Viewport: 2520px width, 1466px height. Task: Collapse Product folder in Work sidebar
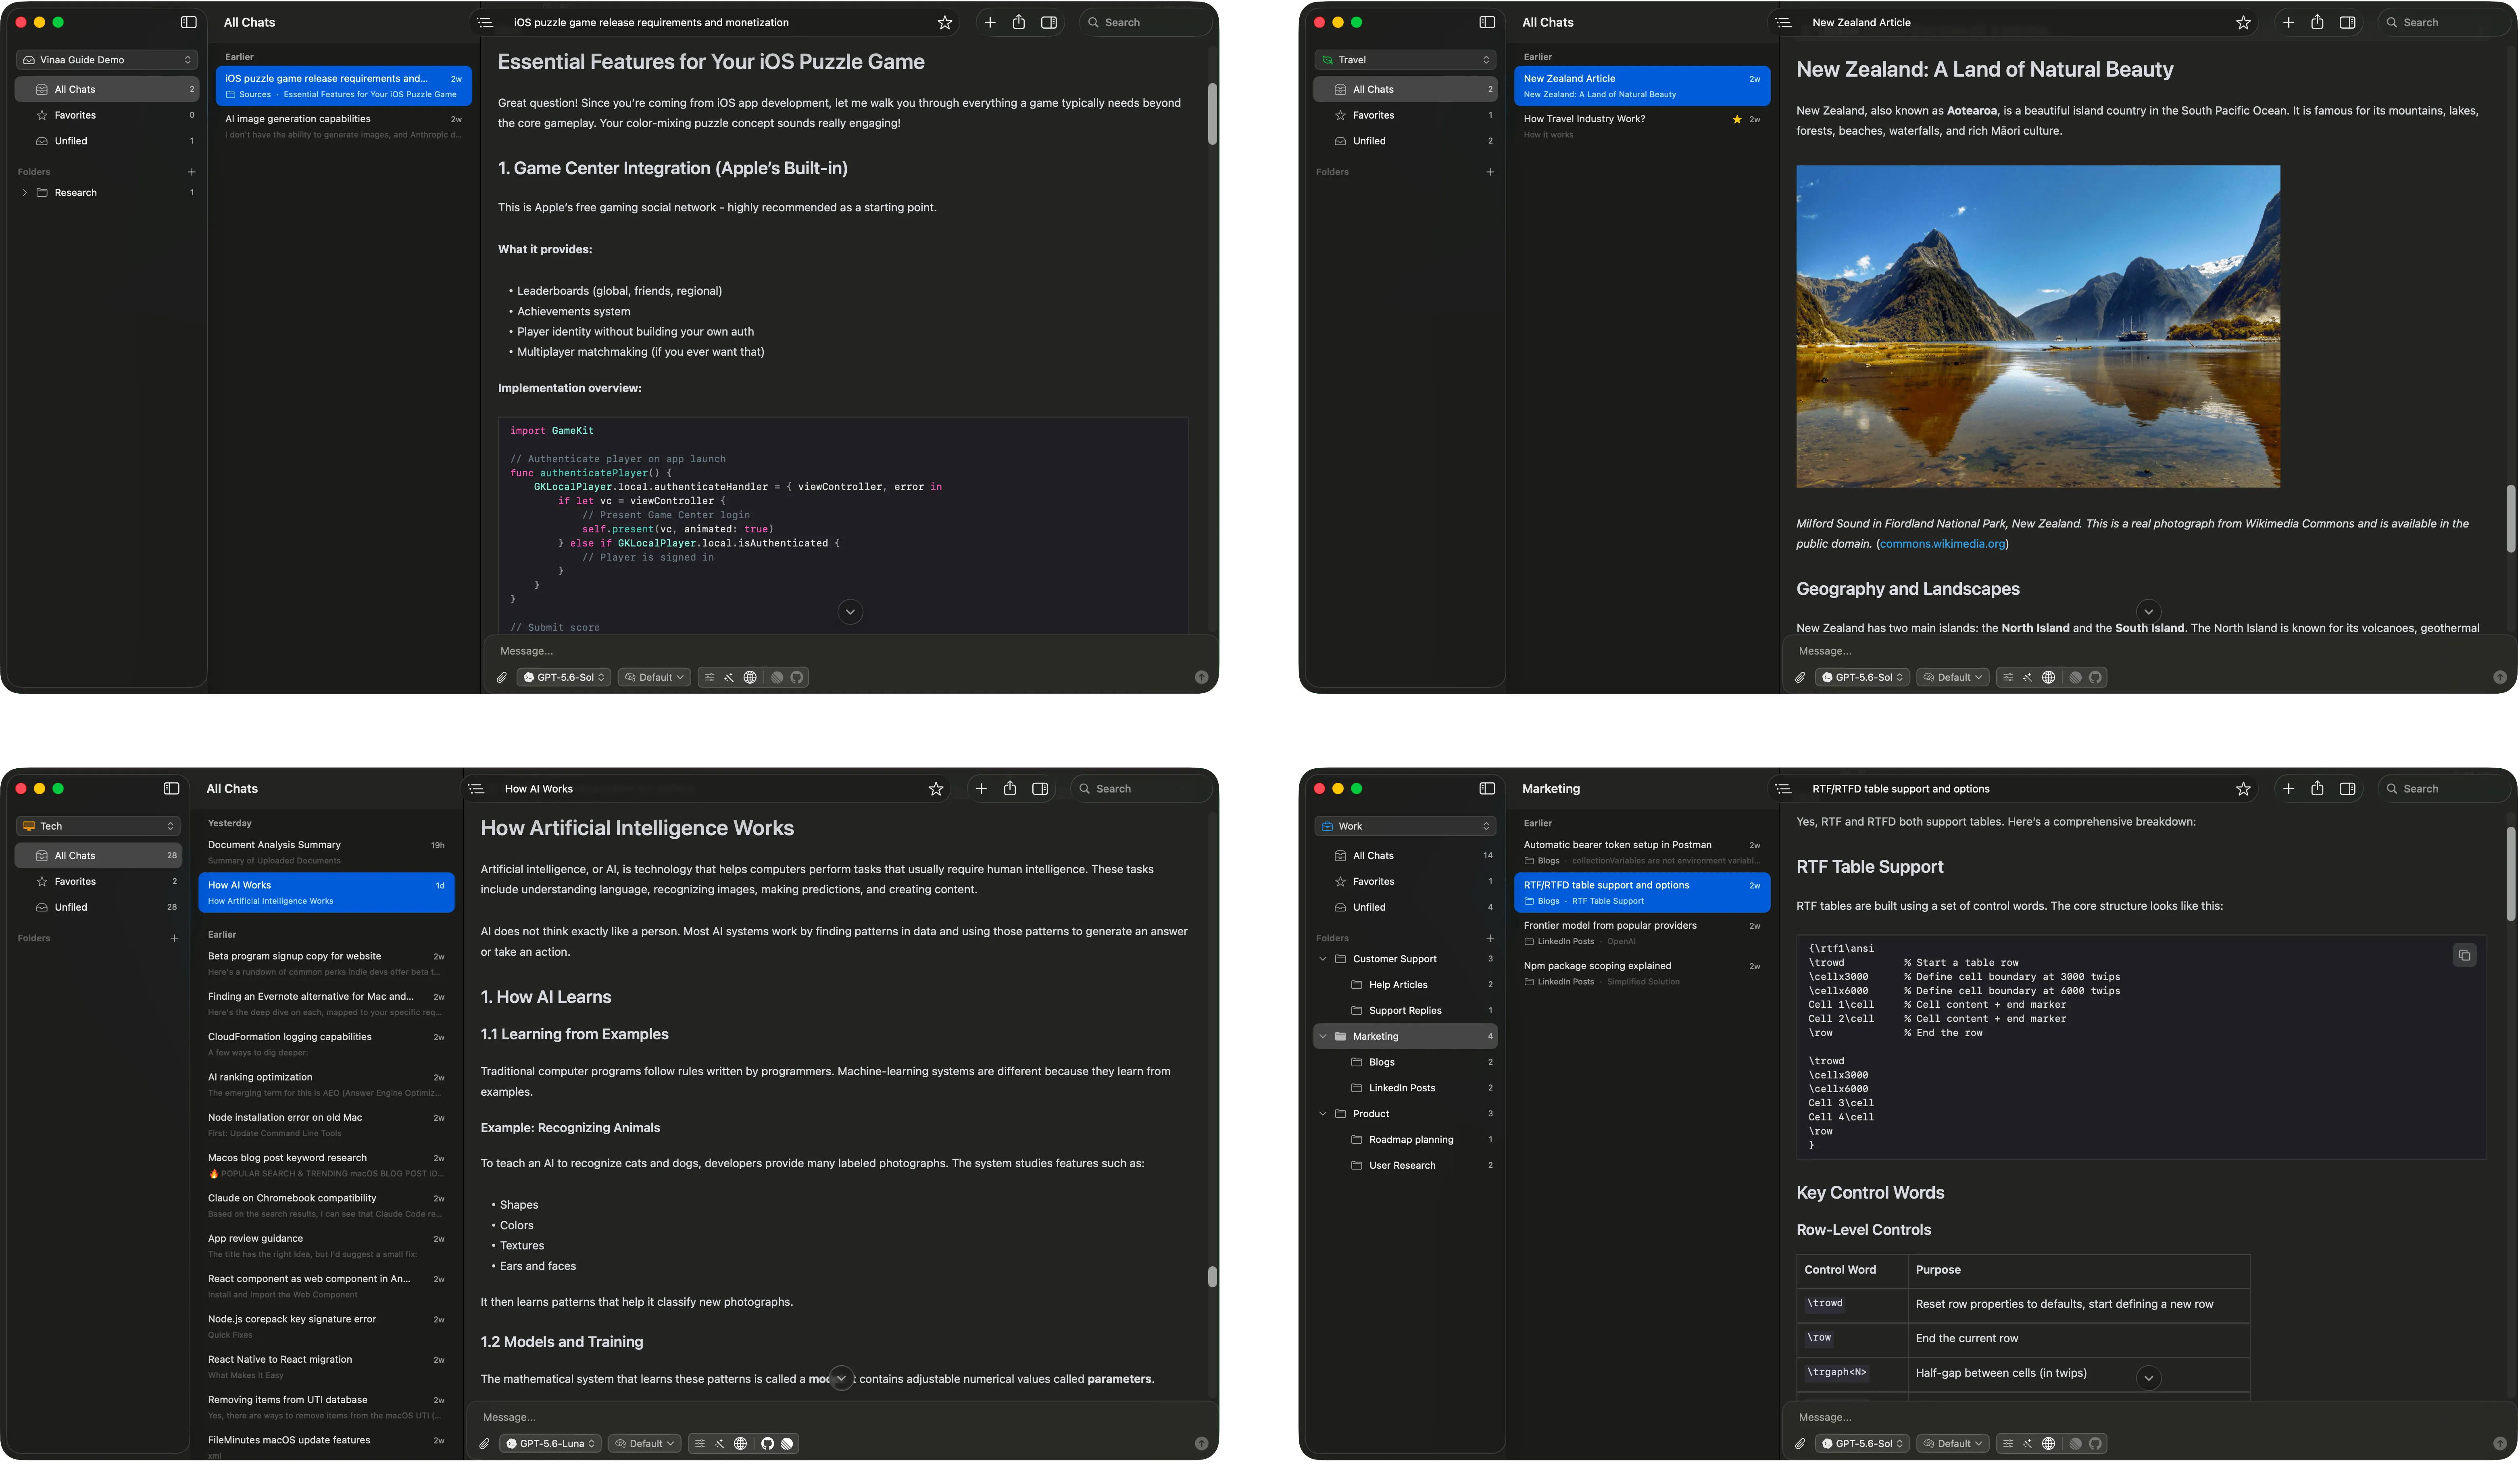coord(1323,1114)
